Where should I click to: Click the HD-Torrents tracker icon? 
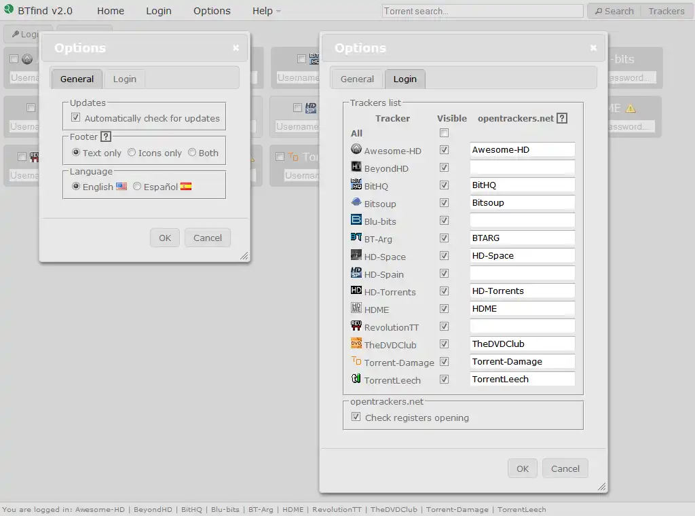coord(356,291)
